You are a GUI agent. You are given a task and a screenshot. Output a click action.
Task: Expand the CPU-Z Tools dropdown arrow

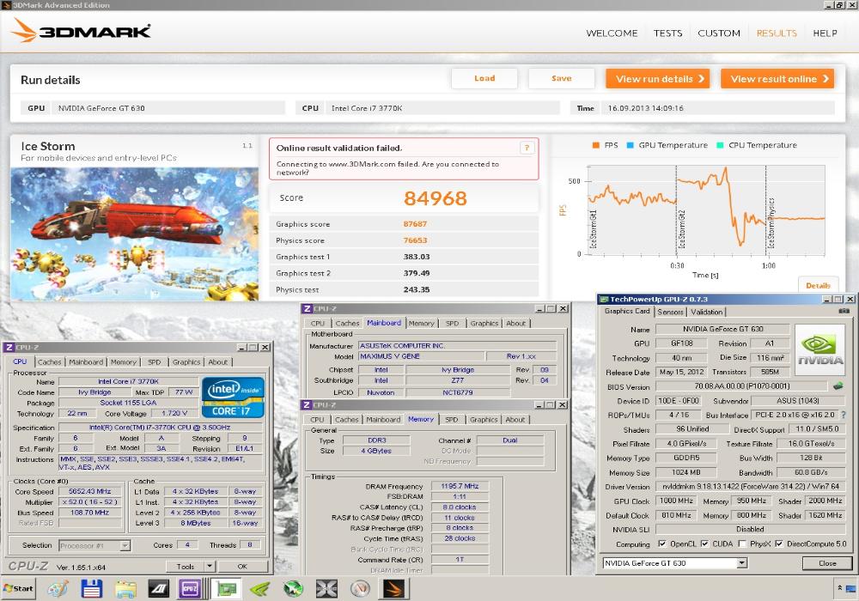tap(210, 567)
